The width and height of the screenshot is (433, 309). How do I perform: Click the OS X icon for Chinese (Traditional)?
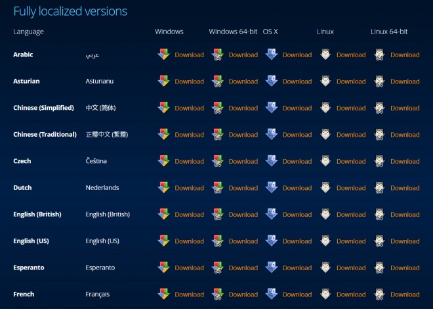[x=272, y=134]
